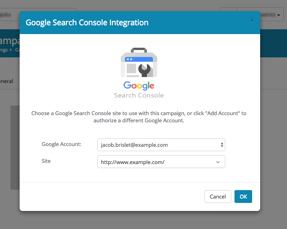Click the Site field label

pos(46,161)
